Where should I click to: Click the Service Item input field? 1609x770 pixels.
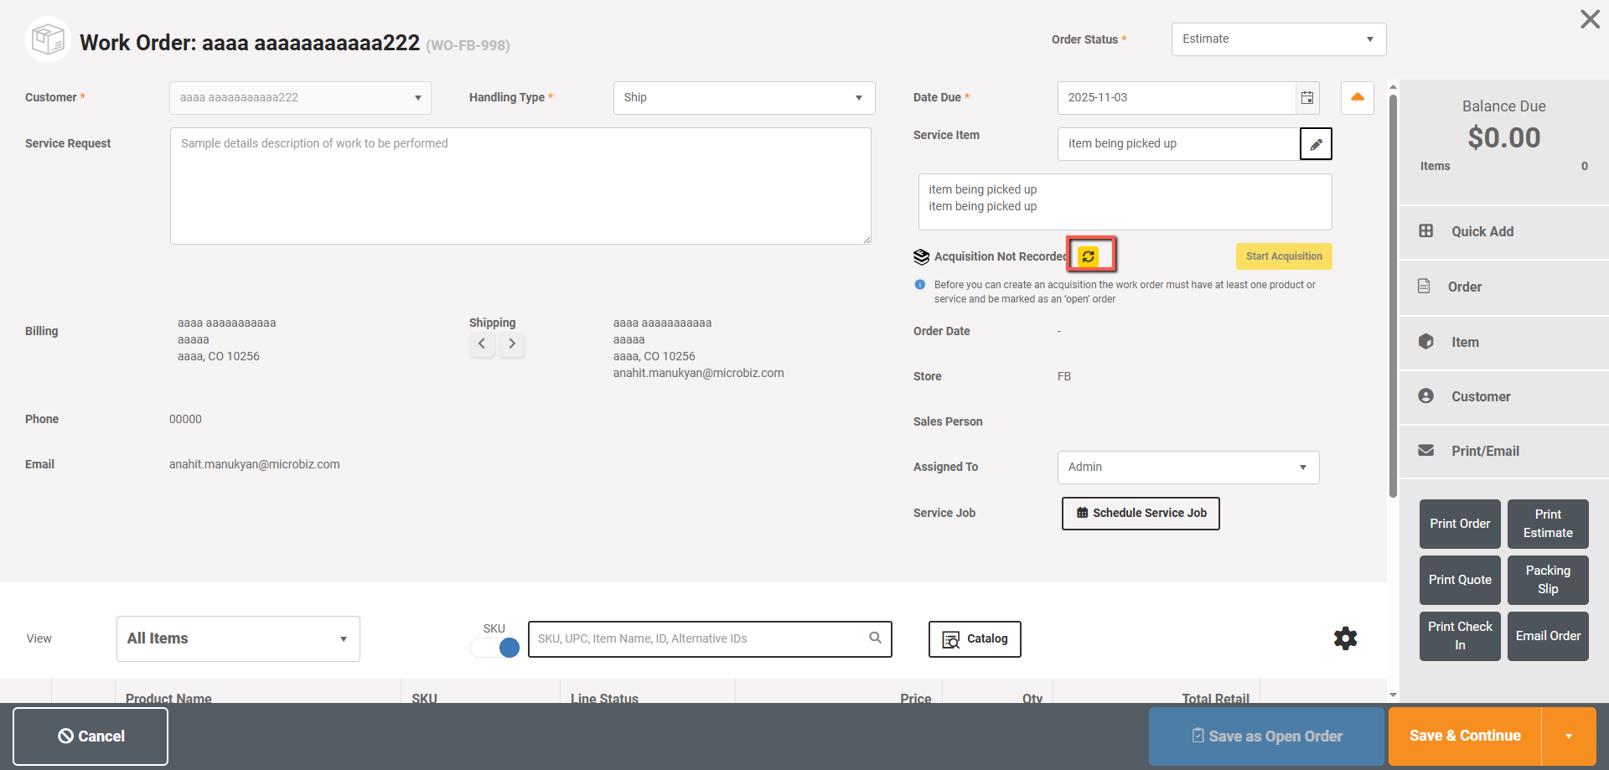coord(1178,144)
